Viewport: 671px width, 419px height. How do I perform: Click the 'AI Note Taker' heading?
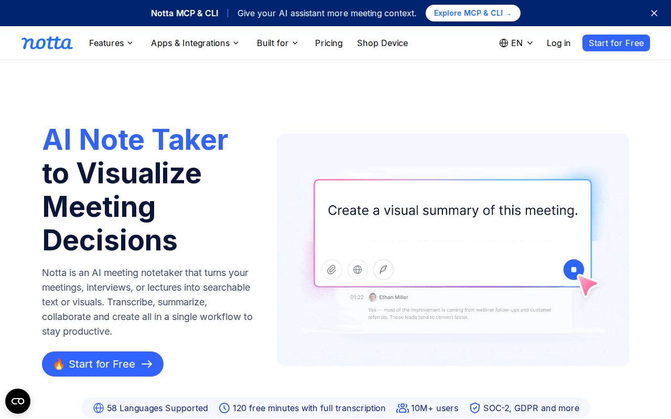pos(135,140)
